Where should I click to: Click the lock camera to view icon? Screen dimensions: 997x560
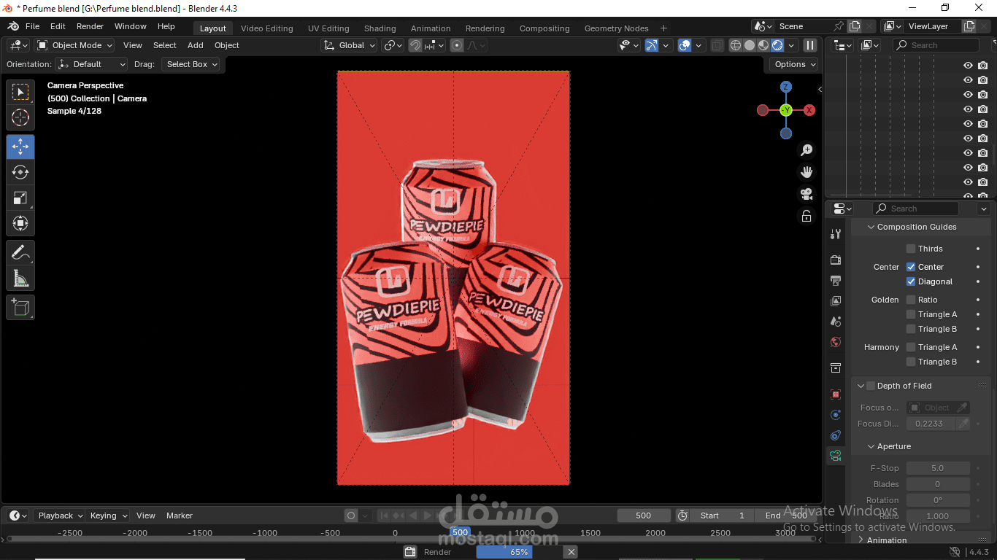click(807, 216)
